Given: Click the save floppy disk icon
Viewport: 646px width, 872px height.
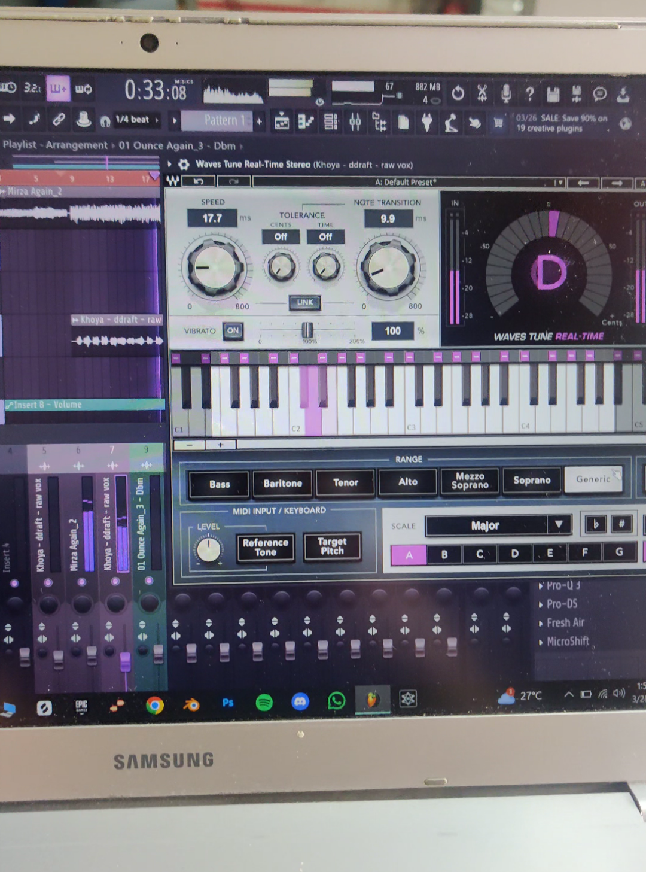Looking at the screenshot, I should click(x=553, y=93).
